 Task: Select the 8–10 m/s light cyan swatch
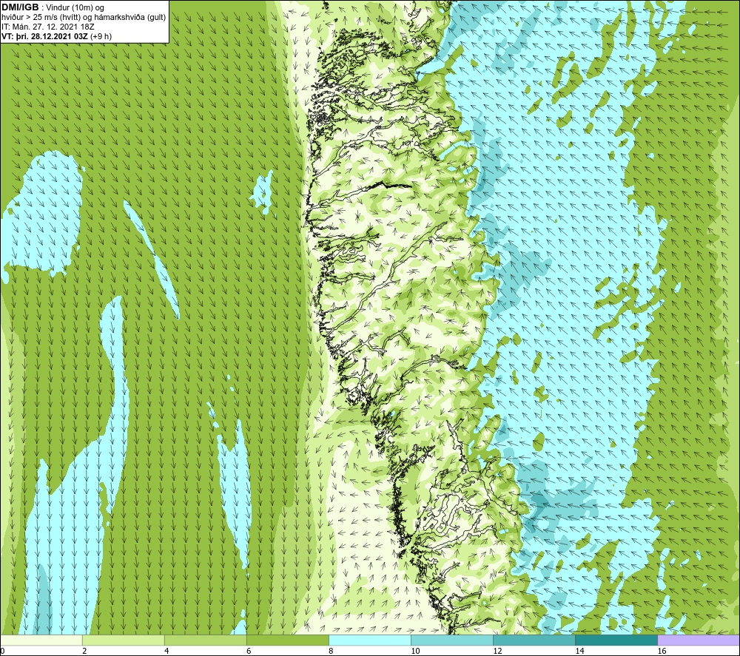click(x=370, y=640)
